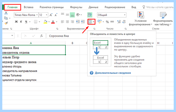Apply percent style format
Viewport: 176px width, 112px height.
coord(107,22)
